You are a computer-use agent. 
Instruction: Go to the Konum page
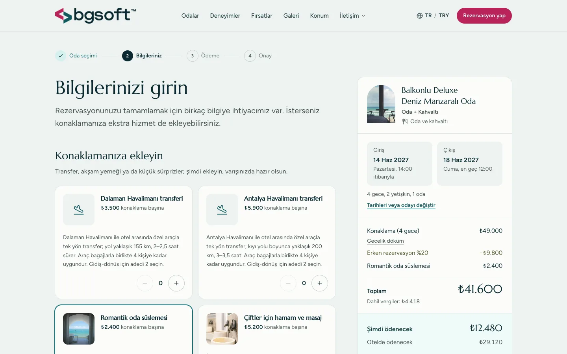[319, 16]
